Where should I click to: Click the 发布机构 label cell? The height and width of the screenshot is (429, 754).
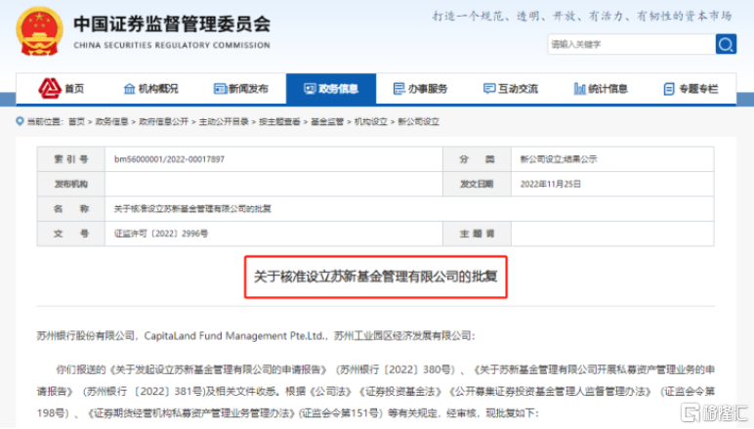tap(71, 184)
